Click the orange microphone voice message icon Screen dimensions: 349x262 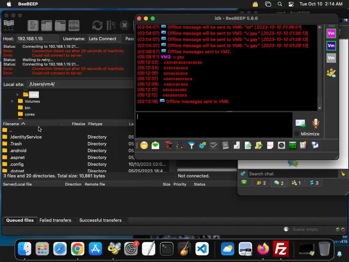point(316,123)
